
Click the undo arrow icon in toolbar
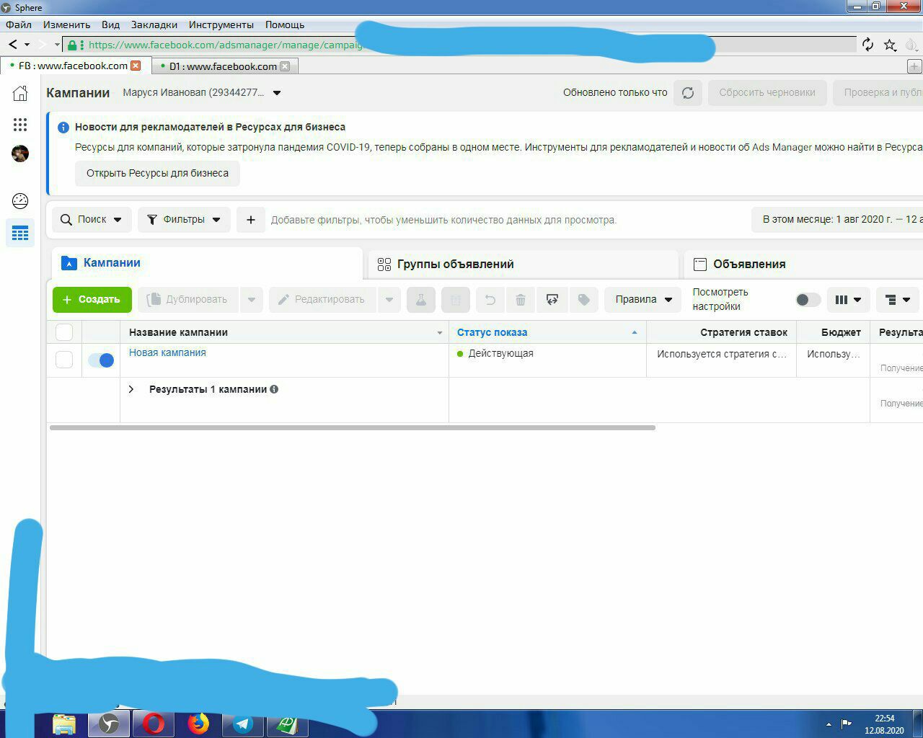[x=490, y=299]
